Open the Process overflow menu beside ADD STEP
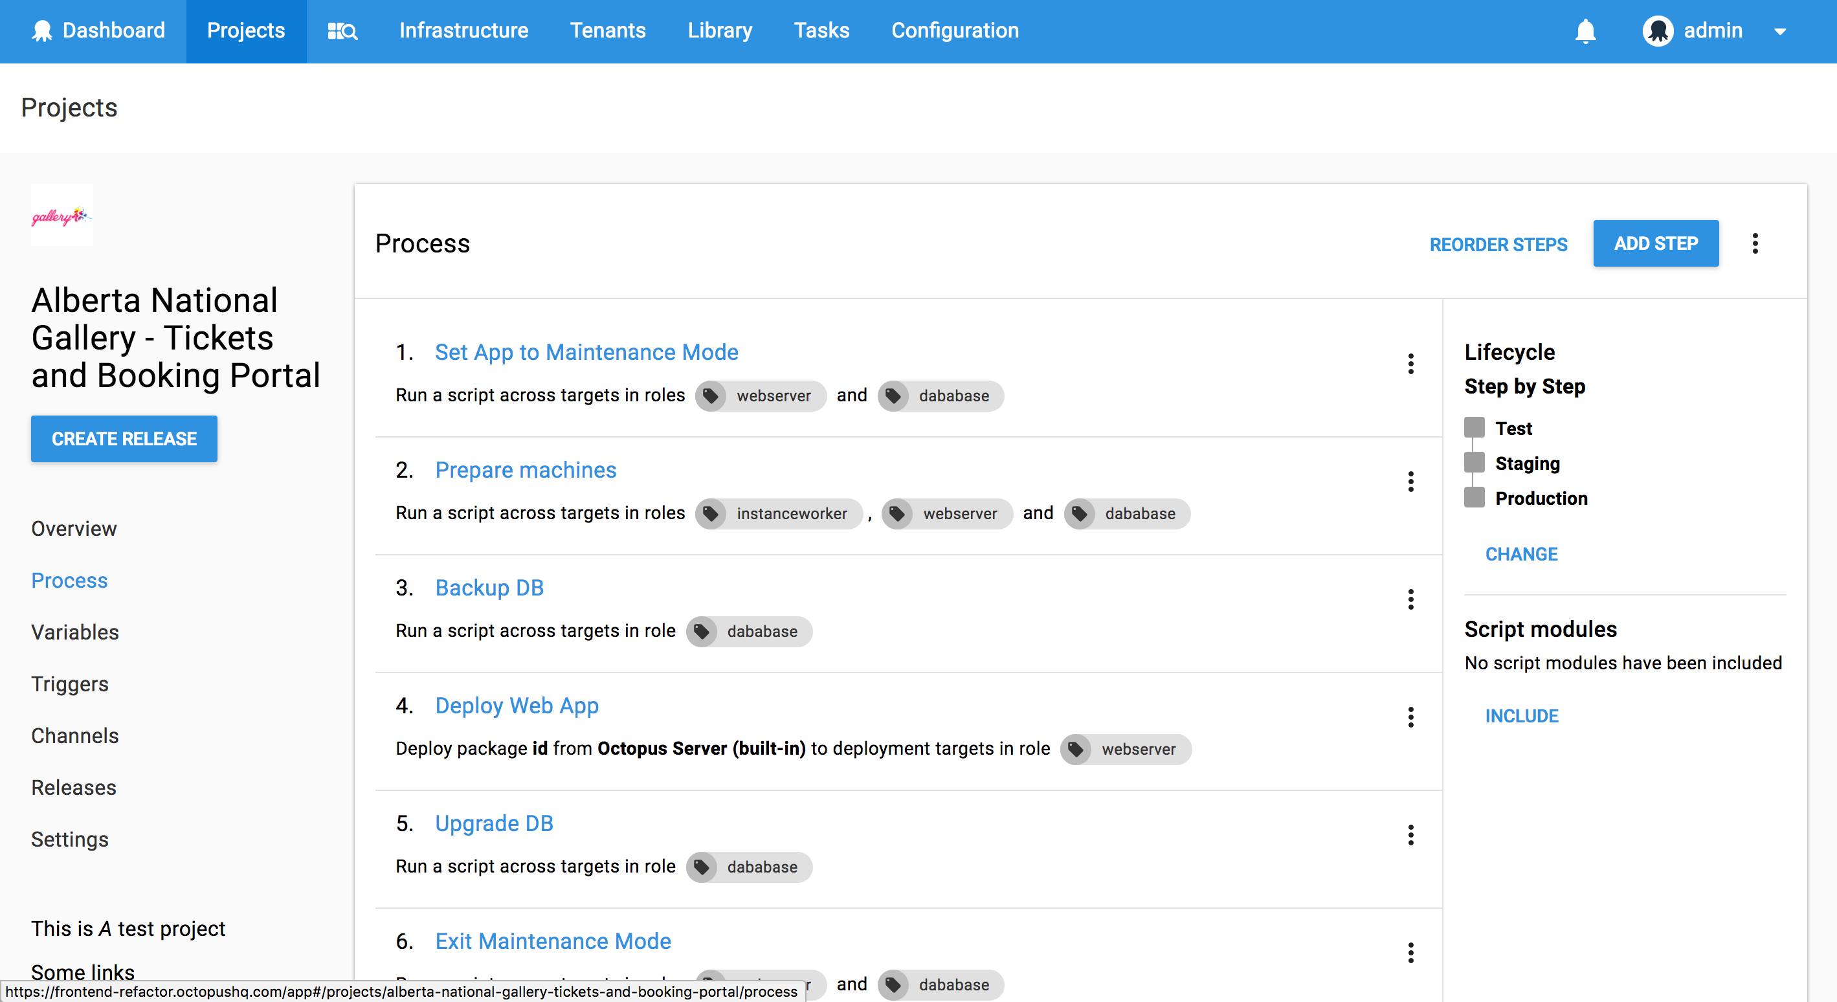The height and width of the screenshot is (1002, 1837). [1755, 244]
